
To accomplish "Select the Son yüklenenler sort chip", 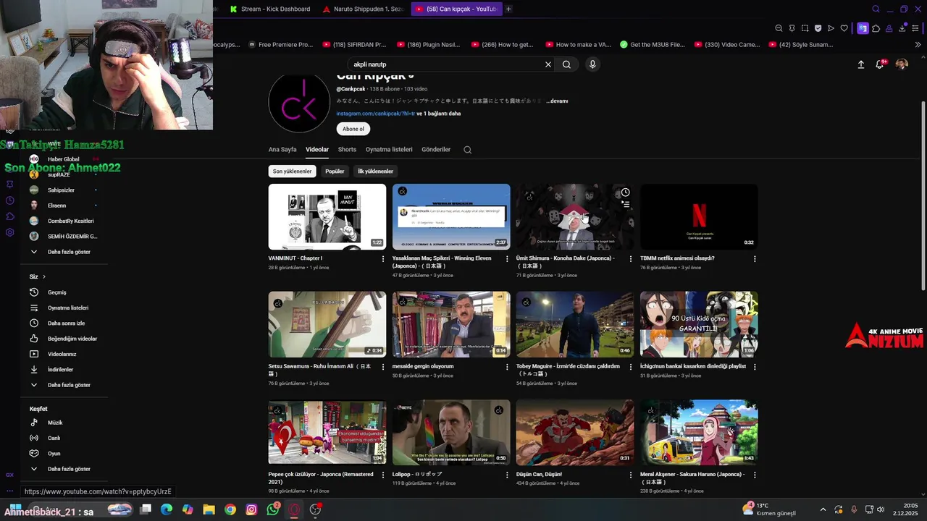I will (293, 171).
